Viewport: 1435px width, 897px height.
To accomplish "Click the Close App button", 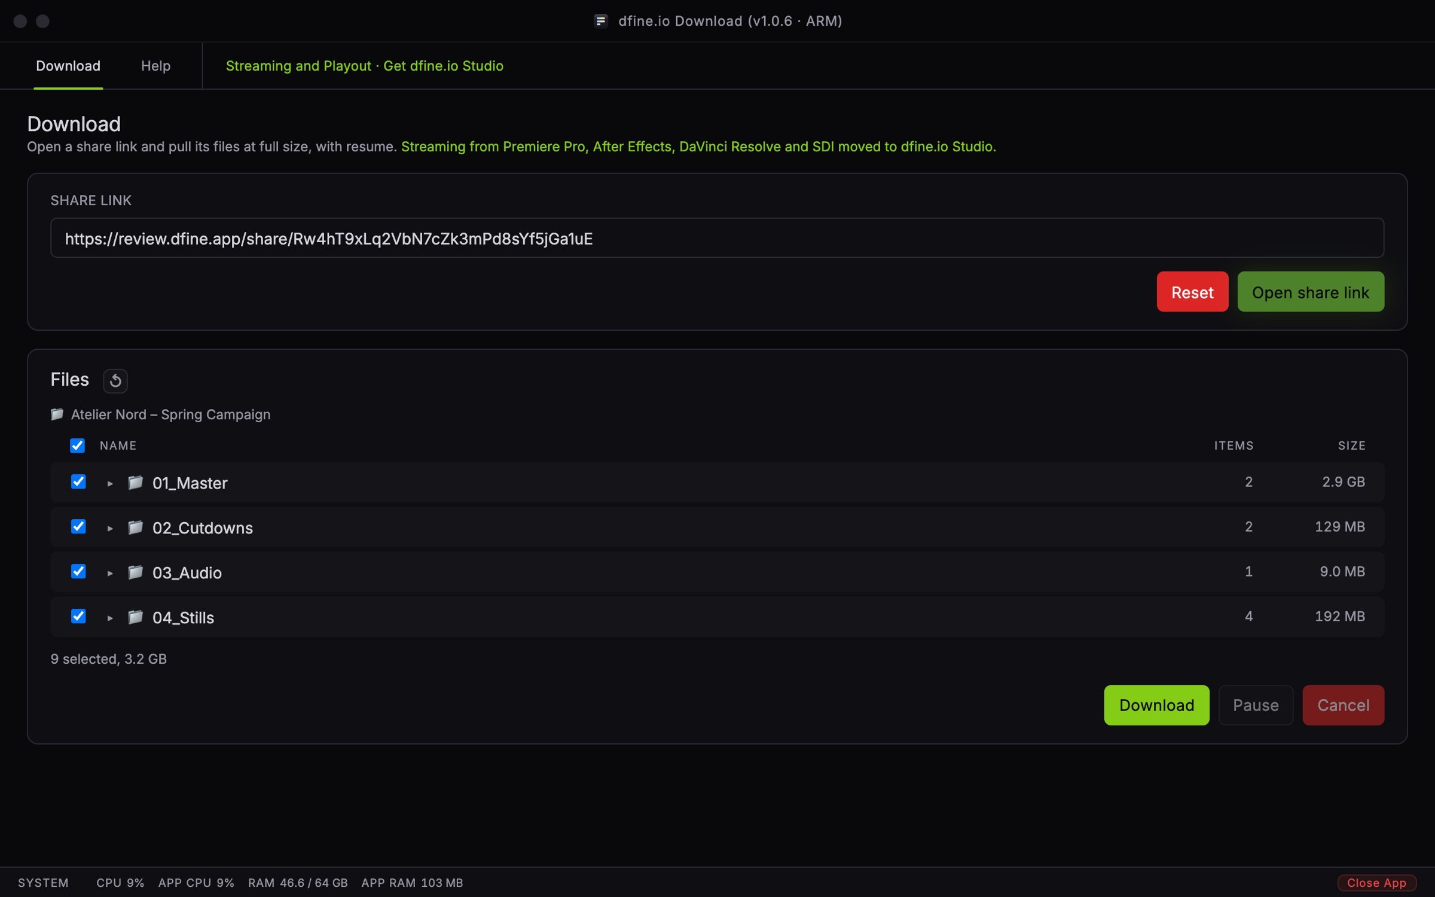I will (1376, 883).
